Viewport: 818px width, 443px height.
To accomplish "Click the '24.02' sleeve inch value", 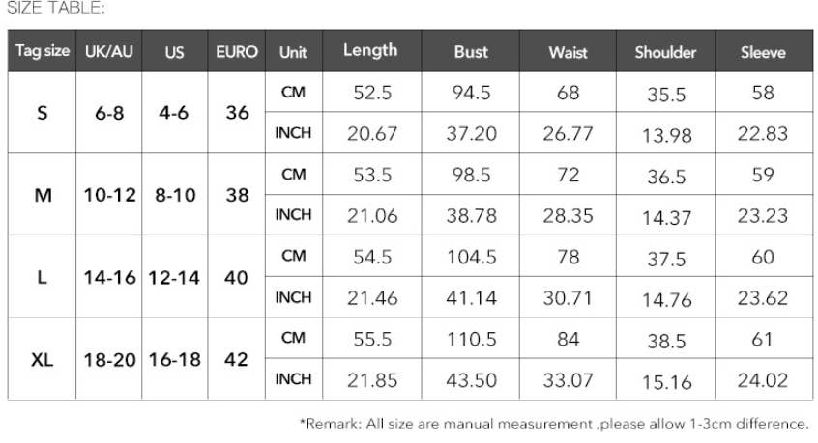I will click(x=763, y=380).
